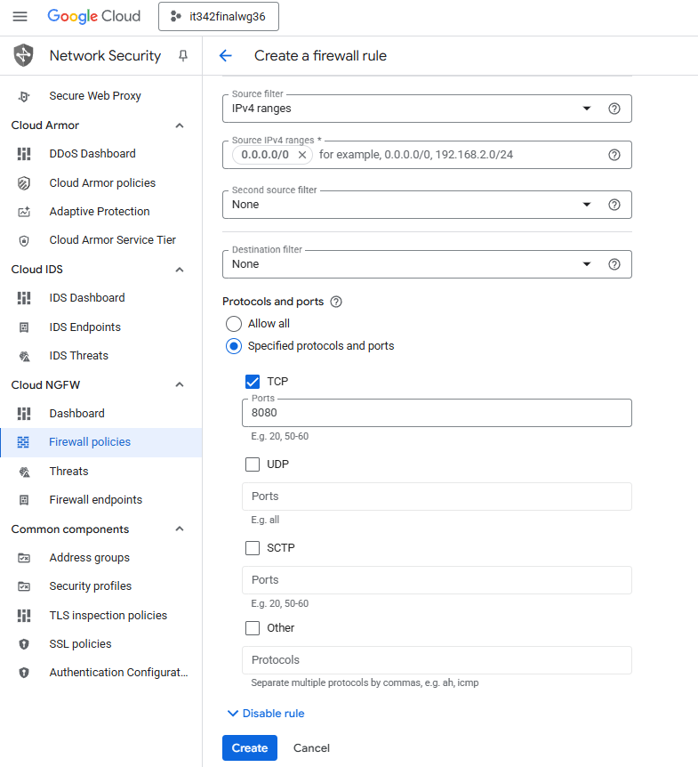
Task: Click the help icon for Source IPv4 ranges
Action: 614,155
